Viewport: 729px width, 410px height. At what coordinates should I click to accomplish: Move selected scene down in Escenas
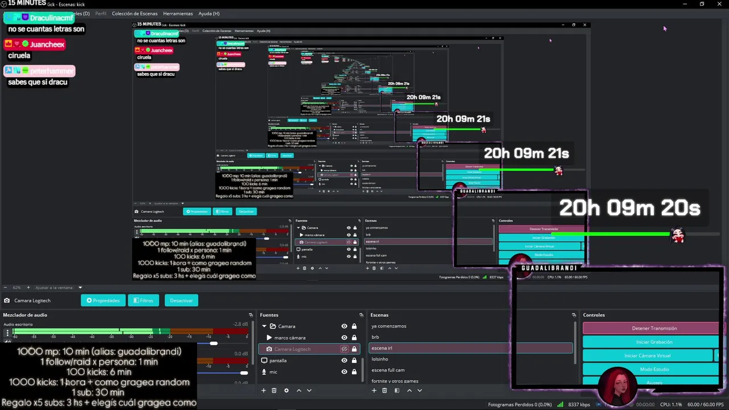[x=420, y=391]
